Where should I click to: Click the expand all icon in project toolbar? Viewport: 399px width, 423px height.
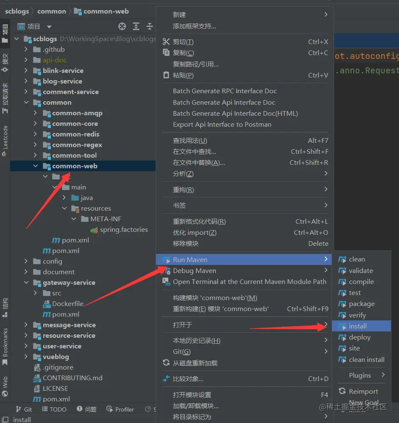pyautogui.click(x=136, y=26)
